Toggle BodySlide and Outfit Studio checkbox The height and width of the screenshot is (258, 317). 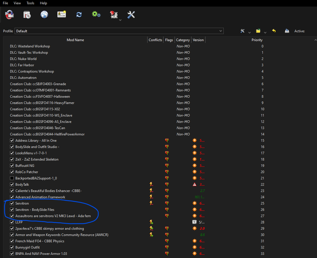[12, 147]
